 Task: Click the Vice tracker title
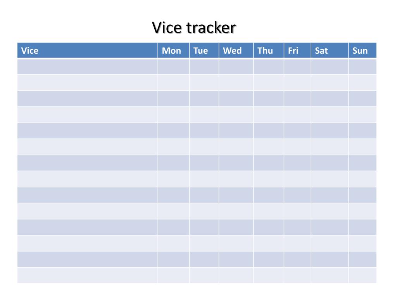(194, 27)
